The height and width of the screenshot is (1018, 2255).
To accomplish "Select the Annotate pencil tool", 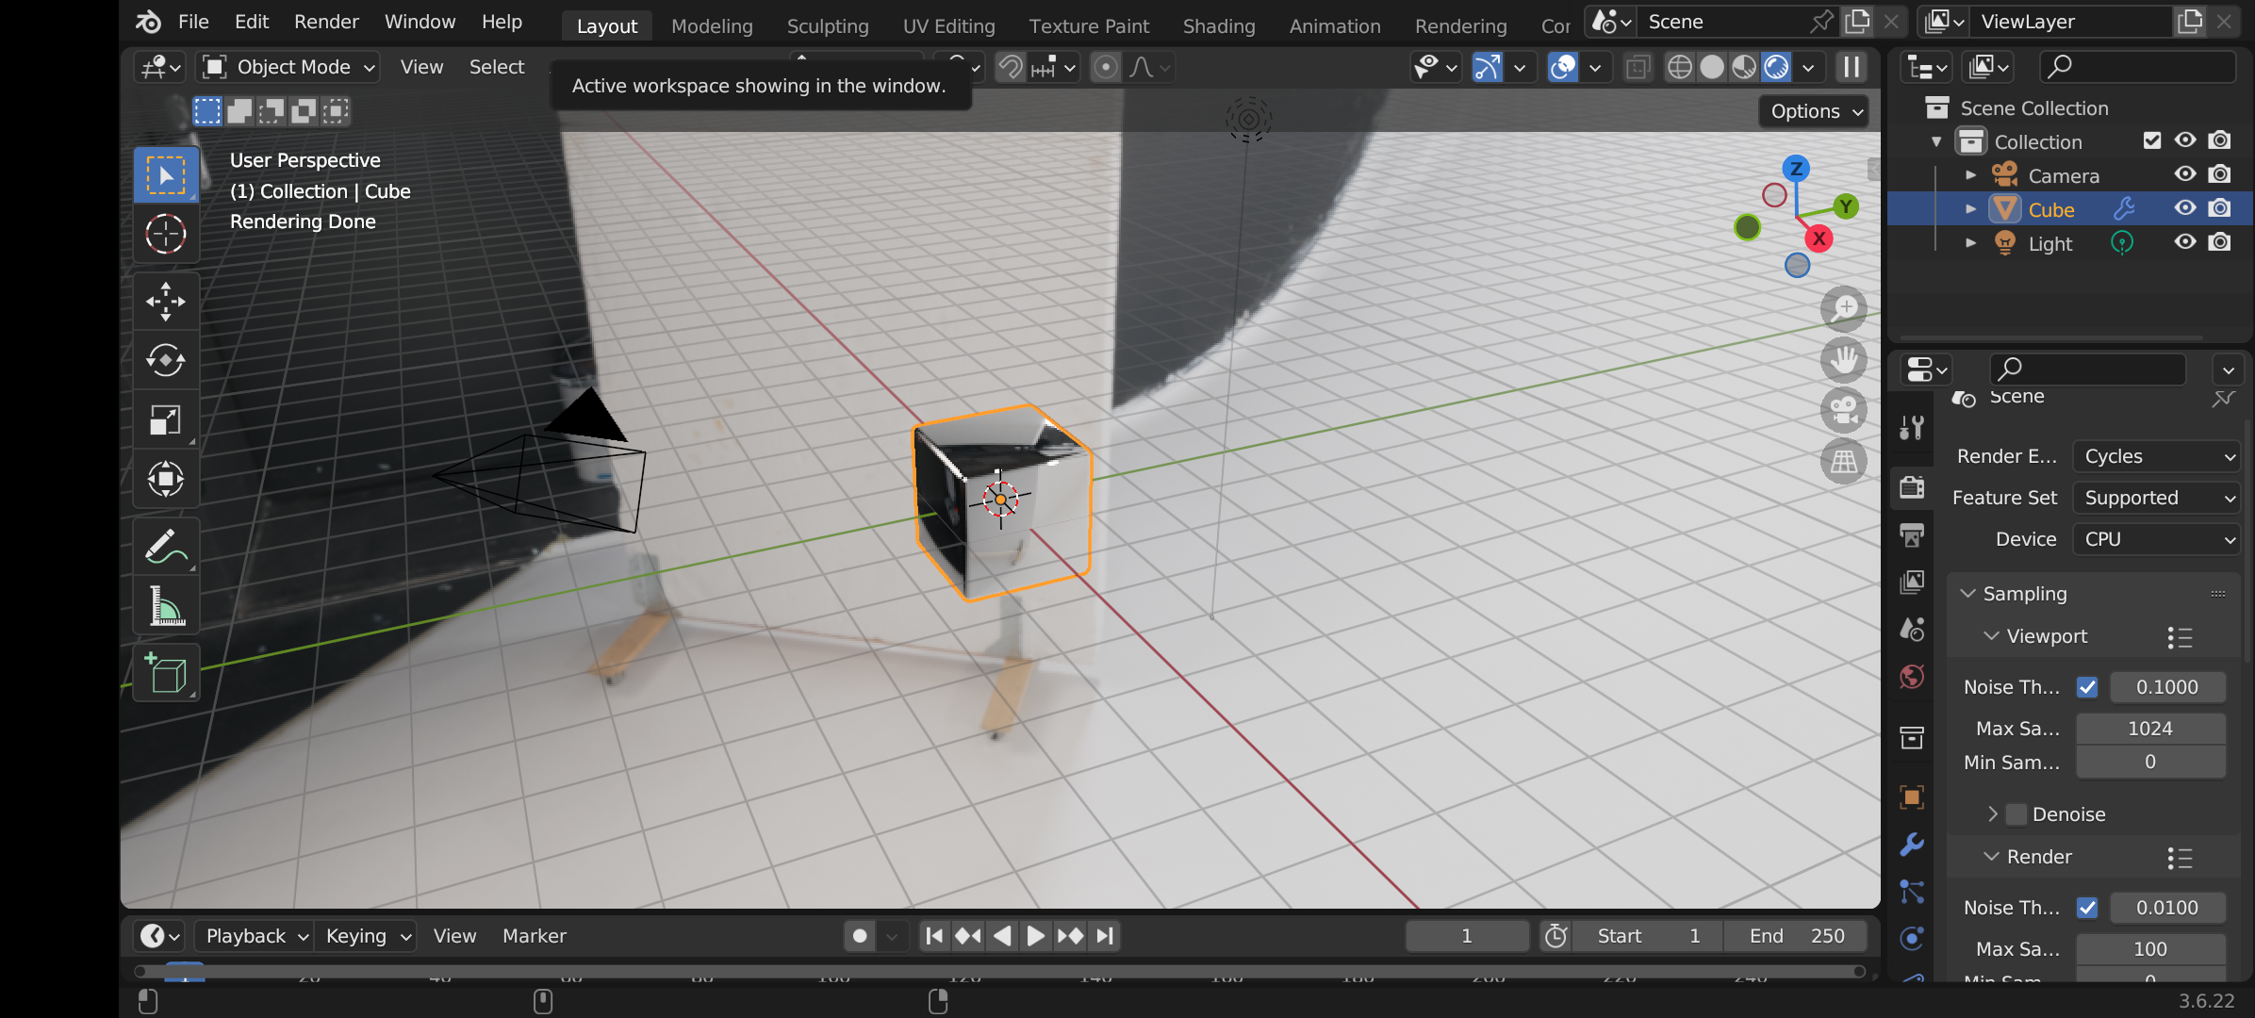I will 166,547.
